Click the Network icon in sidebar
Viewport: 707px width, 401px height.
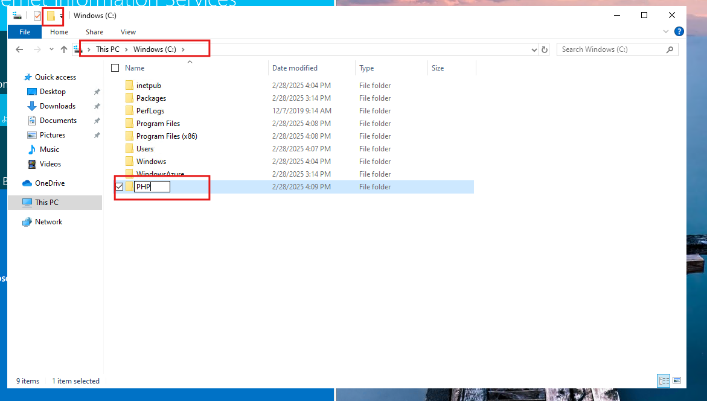tap(27, 222)
